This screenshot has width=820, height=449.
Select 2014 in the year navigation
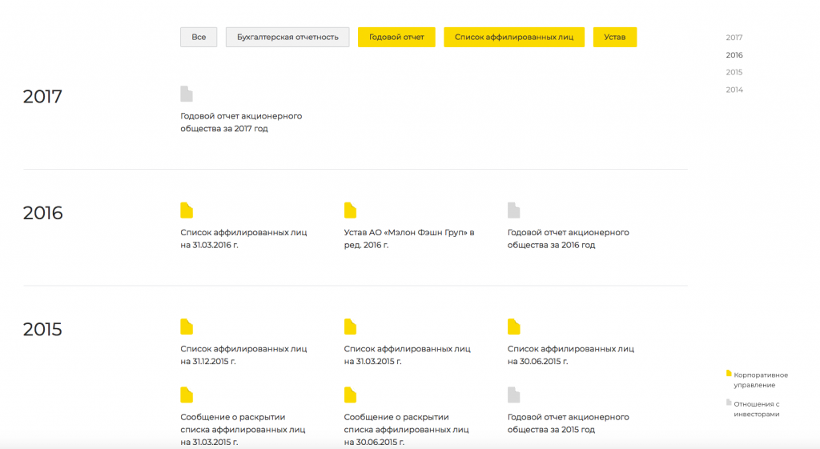pyautogui.click(x=734, y=90)
